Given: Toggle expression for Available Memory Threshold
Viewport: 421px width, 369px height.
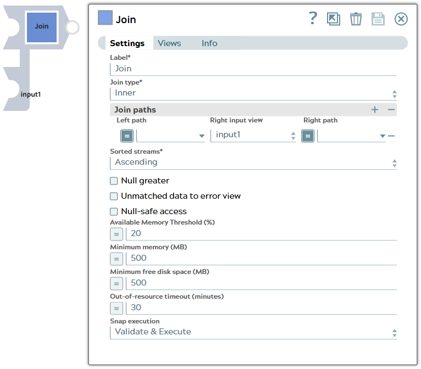Looking at the screenshot, I should click(117, 234).
